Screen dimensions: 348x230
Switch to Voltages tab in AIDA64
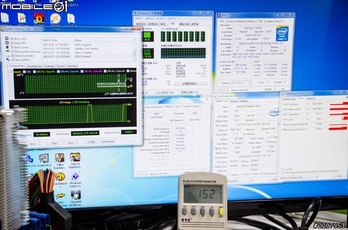point(49,66)
